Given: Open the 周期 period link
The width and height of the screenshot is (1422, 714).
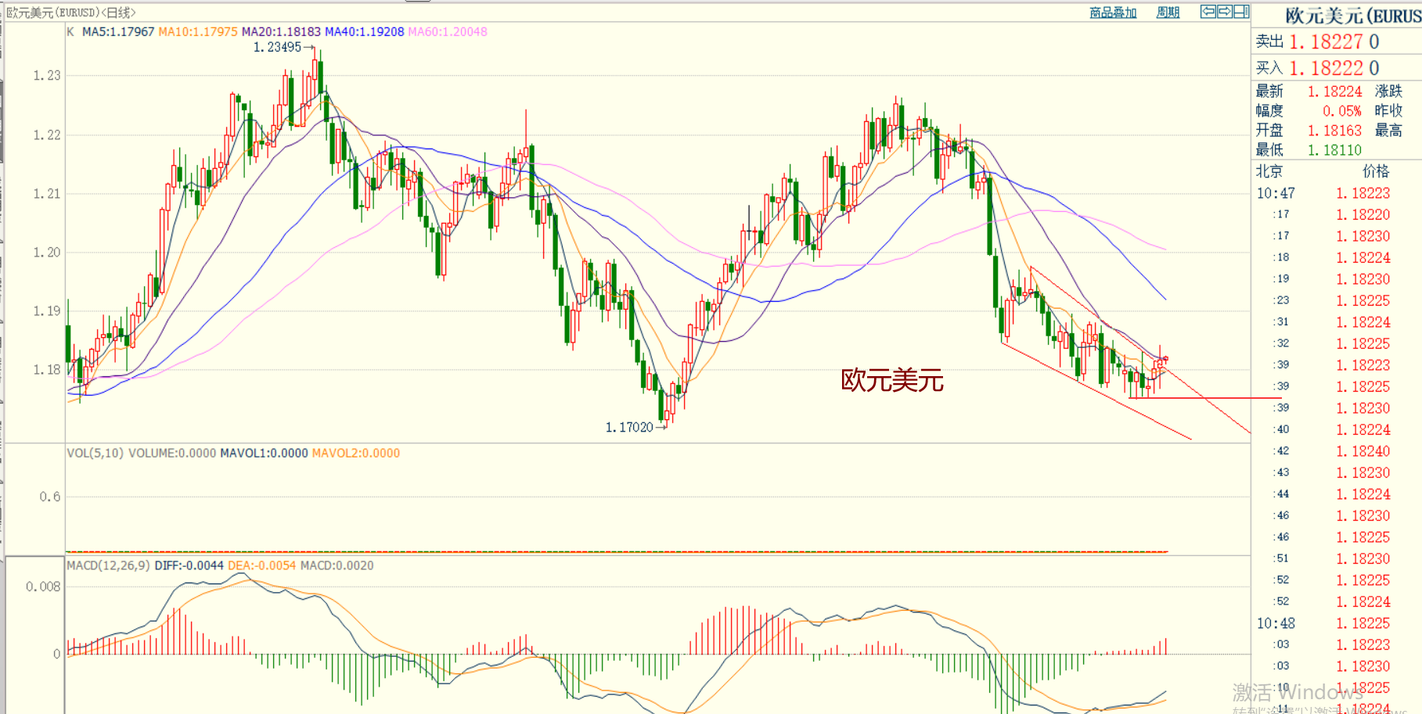Looking at the screenshot, I should 1168,13.
